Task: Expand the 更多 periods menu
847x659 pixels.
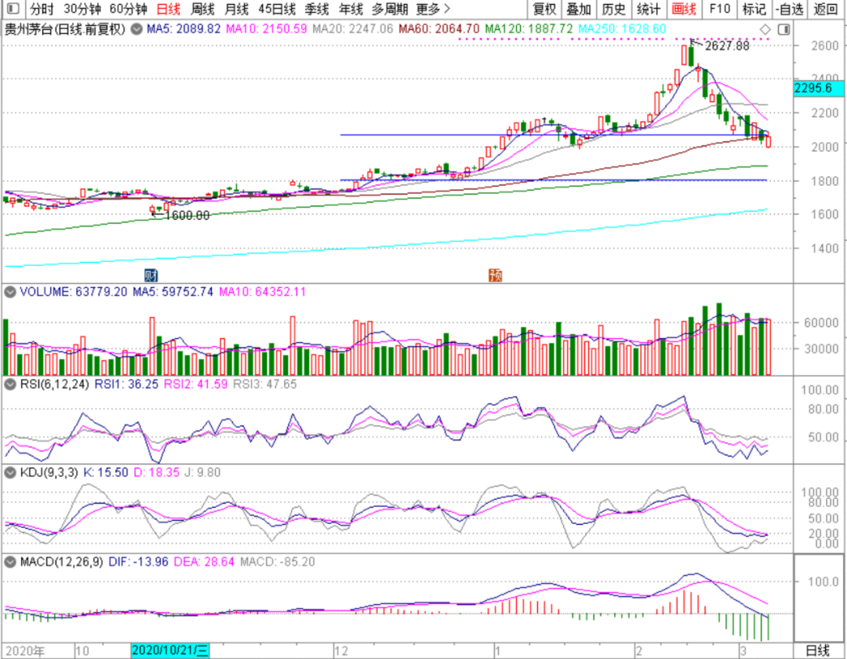Action: 433,9
